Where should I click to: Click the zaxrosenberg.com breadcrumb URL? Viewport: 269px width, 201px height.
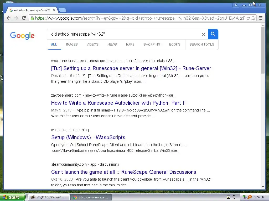pyautogui.click(x=114, y=95)
